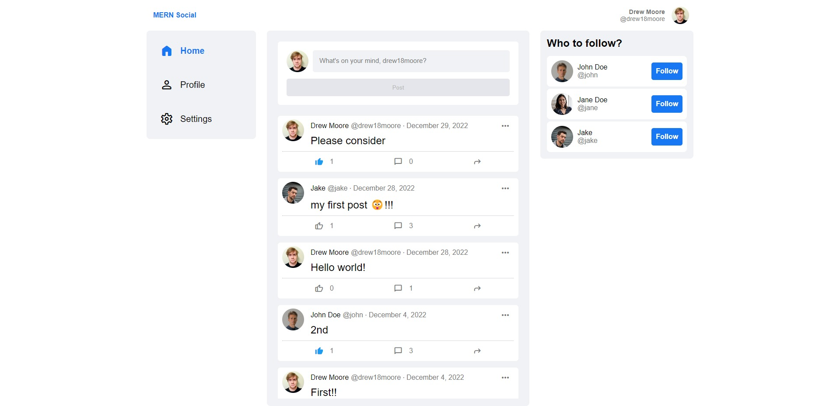Screen dimensions: 840x406
Task: Unlike the "Please consider" post
Action: point(319,162)
